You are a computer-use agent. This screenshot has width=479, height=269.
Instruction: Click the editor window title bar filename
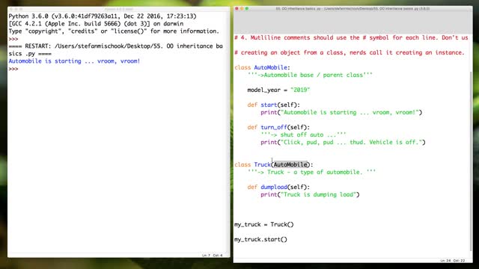(x=353, y=8)
